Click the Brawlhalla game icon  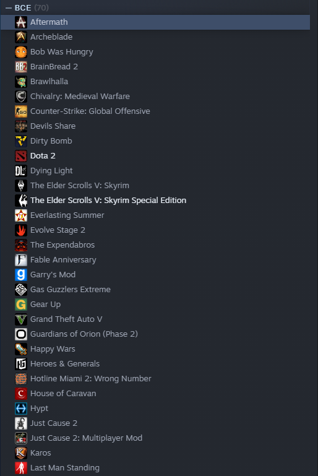coord(21,82)
